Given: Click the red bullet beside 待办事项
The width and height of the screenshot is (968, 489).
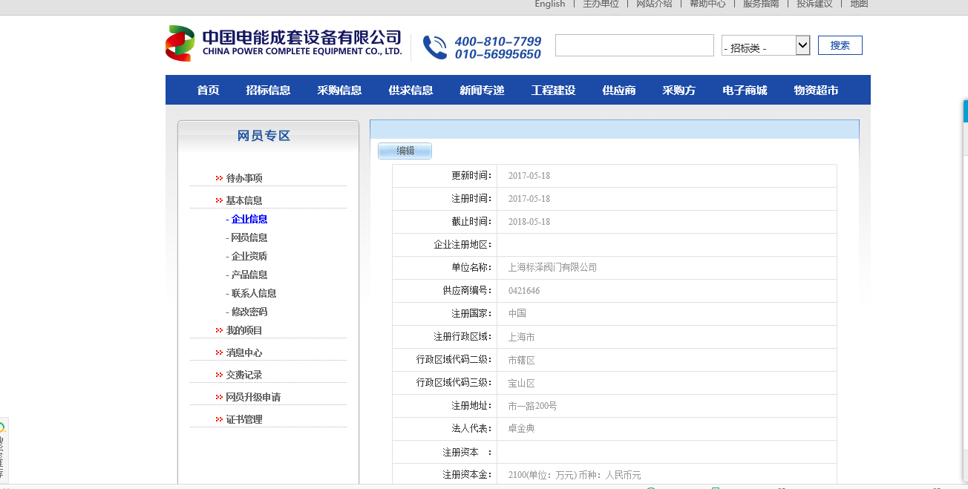Looking at the screenshot, I should pyautogui.click(x=219, y=178).
